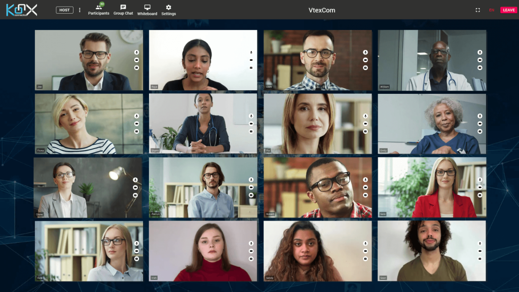Image resolution: width=519 pixels, height=292 pixels.
Task: Open the three-dot menu beside HOST
Action: (x=80, y=10)
